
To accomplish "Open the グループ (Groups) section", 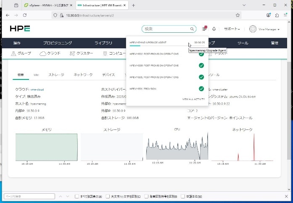I will pyautogui.click(x=21, y=53).
